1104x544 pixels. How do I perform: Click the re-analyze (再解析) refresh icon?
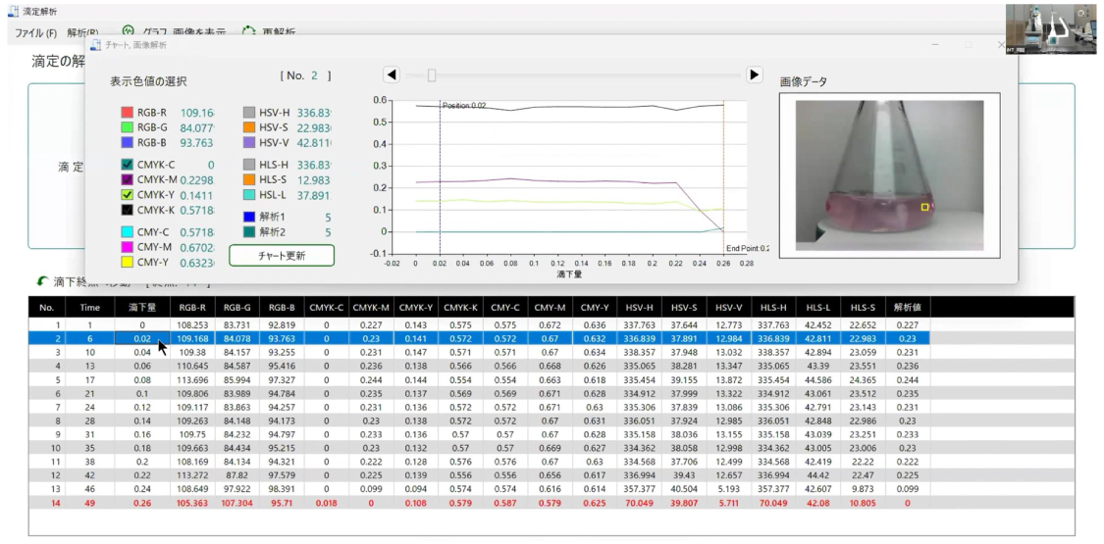click(x=249, y=32)
